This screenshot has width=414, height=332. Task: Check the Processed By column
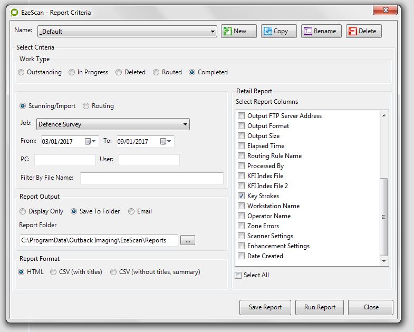[241, 165]
